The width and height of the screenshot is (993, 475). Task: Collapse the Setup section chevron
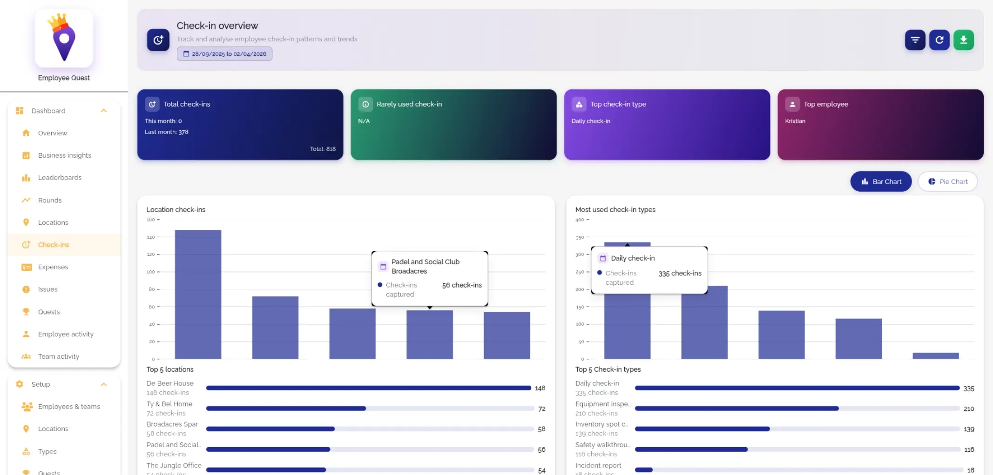tap(104, 384)
